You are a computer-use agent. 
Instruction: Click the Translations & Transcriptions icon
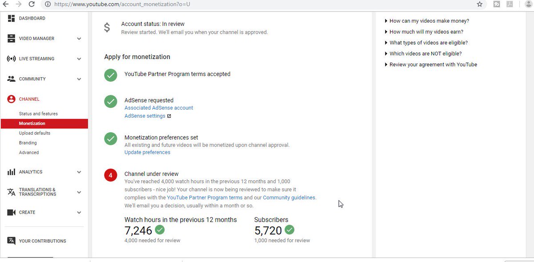(12, 192)
